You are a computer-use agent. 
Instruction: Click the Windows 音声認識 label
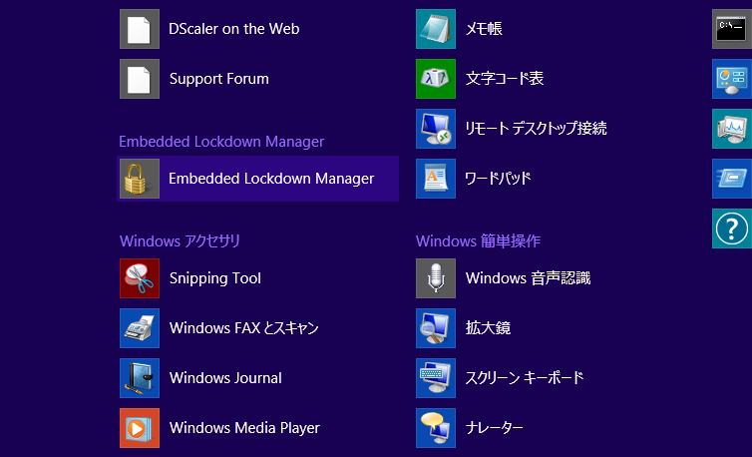point(528,278)
